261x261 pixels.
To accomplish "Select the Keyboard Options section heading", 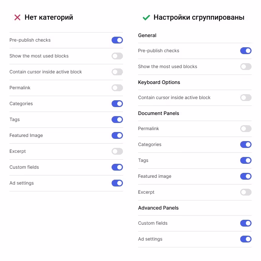I will [x=159, y=82].
